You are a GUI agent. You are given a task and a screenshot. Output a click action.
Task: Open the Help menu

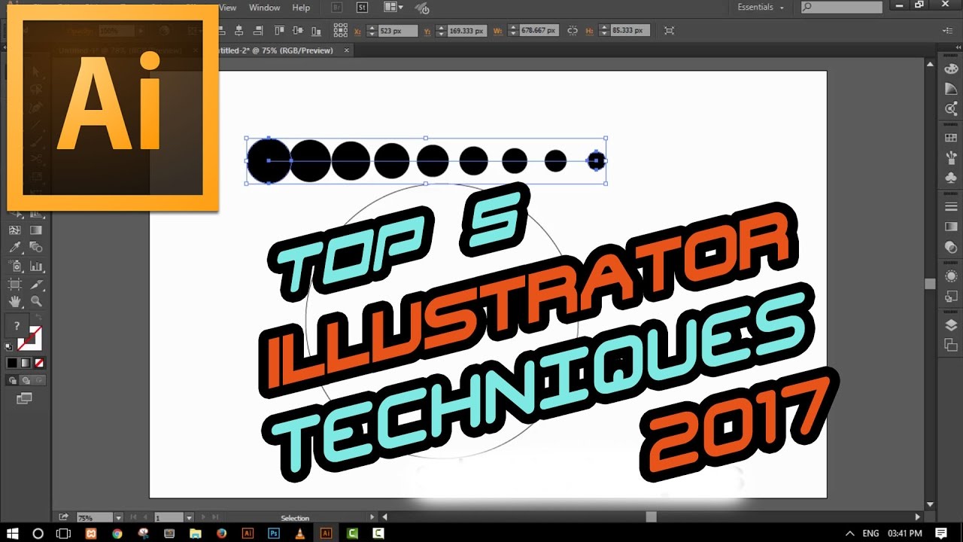coord(301,8)
